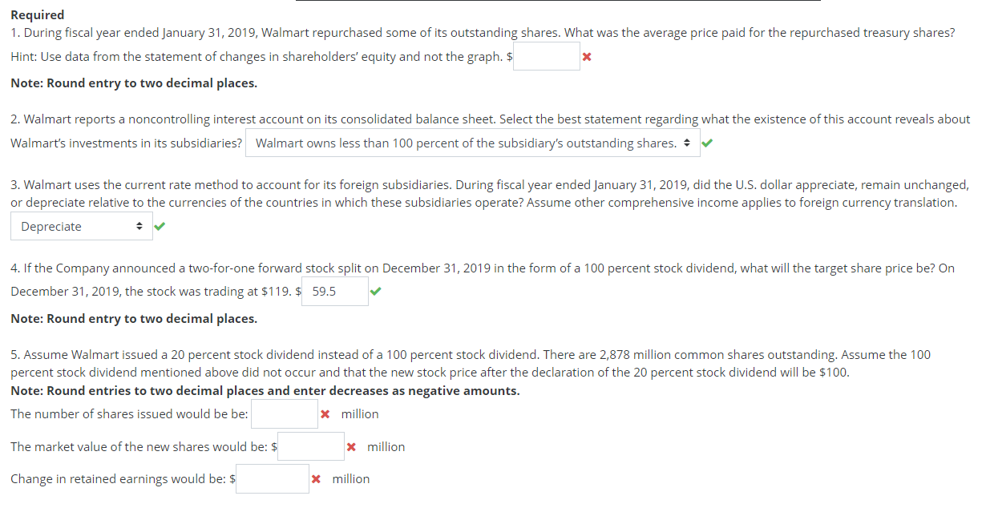Image resolution: width=982 pixels, height=512 pixels.
Task: Click red X beside retained earnings field
Action: [x=316, y=479]
